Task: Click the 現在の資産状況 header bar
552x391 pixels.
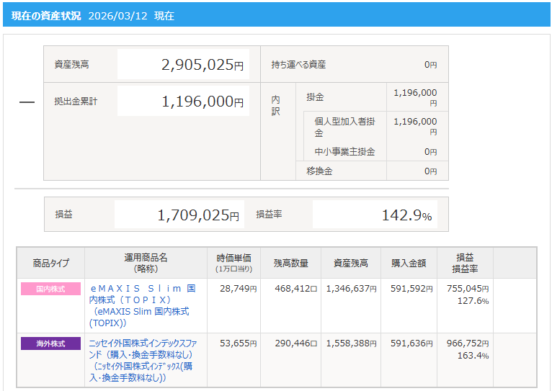Action: (x=276, y=15)
